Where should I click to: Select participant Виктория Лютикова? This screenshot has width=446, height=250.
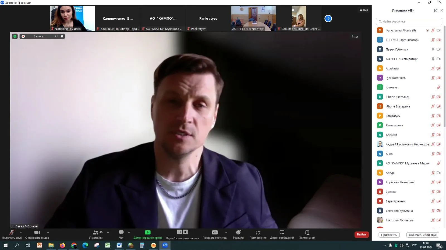[409, 220]
